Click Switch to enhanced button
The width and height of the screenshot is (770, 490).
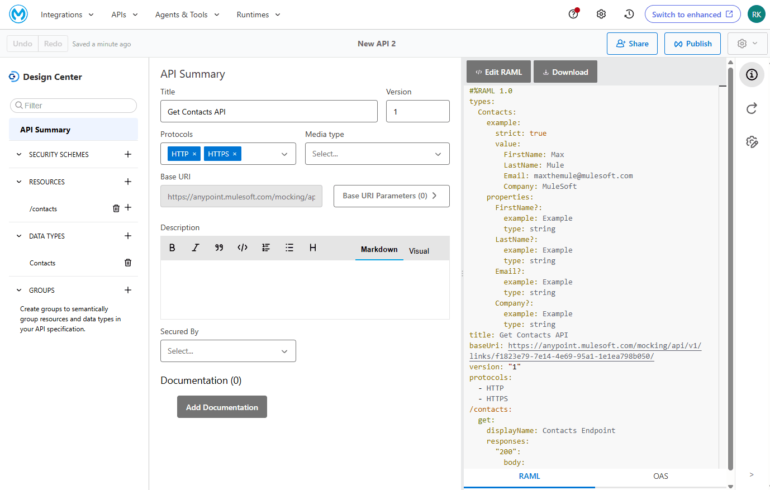tap(692, 14)
